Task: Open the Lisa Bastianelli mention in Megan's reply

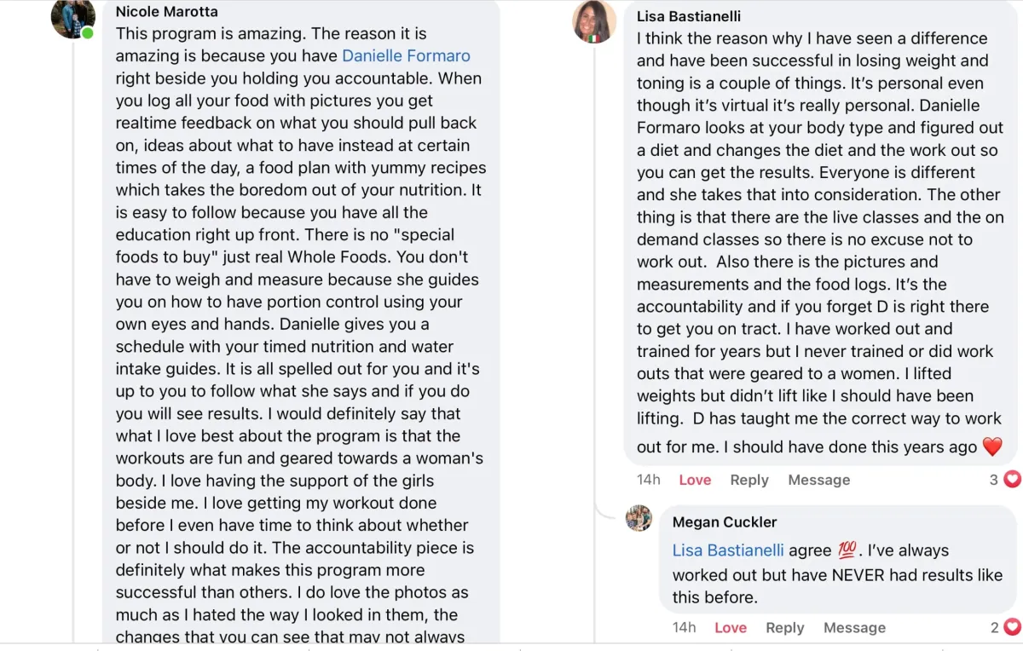Action: click(728, 550)
